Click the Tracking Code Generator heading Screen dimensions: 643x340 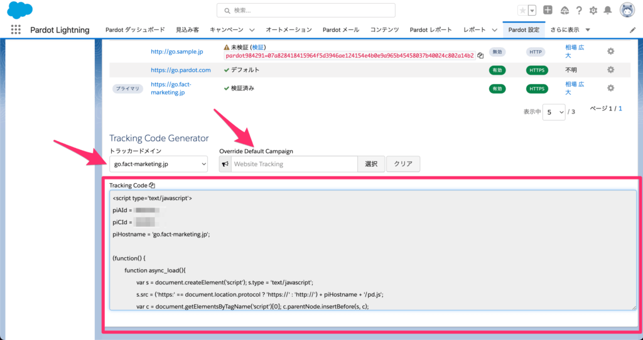(x=159, y=138)
